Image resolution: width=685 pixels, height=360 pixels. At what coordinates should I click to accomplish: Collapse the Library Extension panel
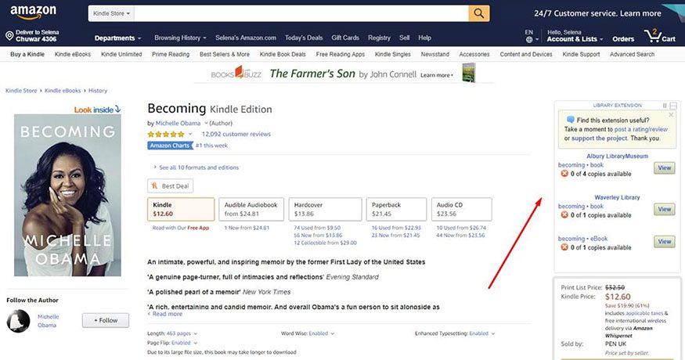click(x=674, y=105)
